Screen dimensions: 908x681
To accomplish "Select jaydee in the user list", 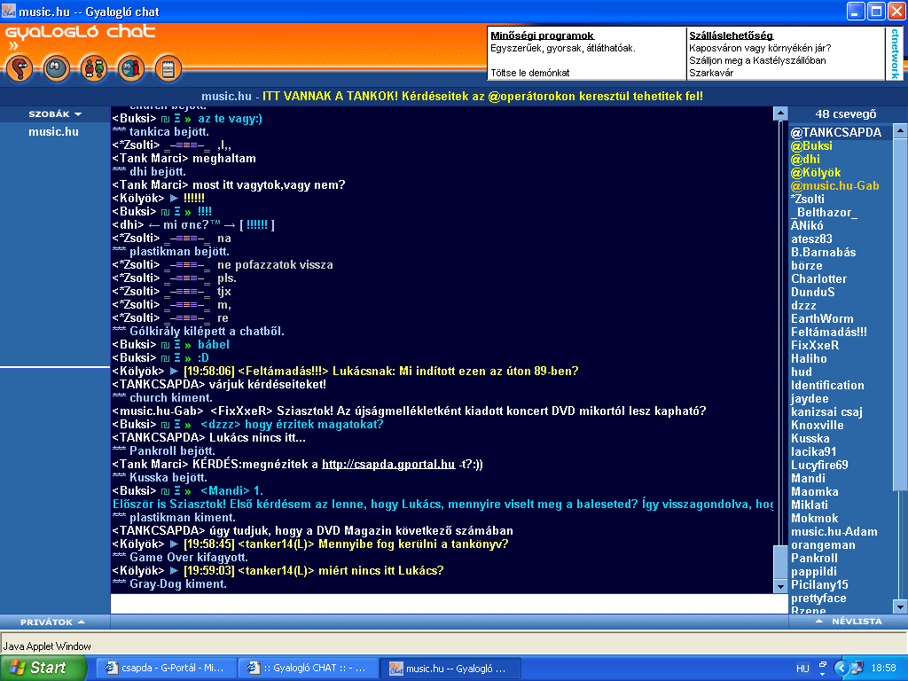I will click(x=810, y=399).
